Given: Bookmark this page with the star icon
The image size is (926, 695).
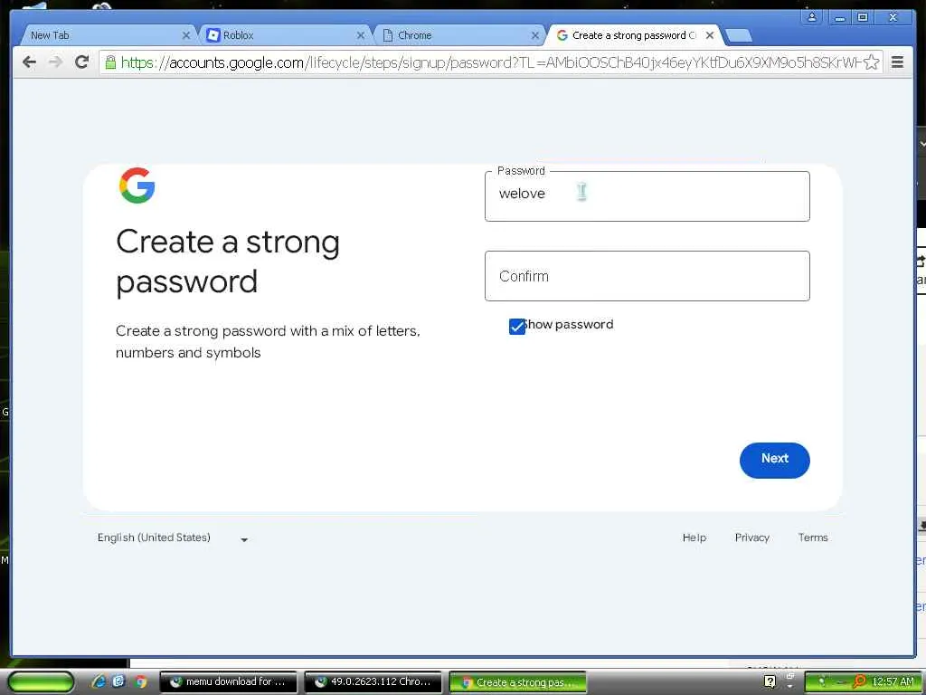Looking at the screenshot, I should [x=871, y=62].
